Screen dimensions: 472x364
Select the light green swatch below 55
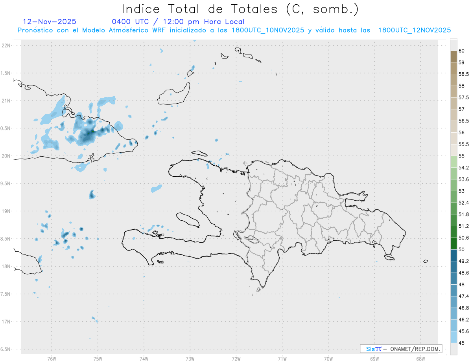pos(454,162)
